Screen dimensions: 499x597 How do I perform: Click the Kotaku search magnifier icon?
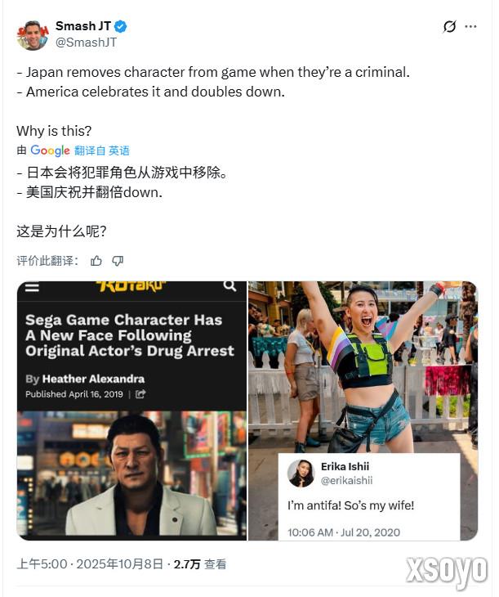[x=229, y=285]
